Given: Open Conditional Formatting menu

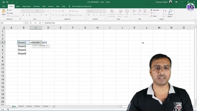Looking at the screenshot, I should [112, 13].
